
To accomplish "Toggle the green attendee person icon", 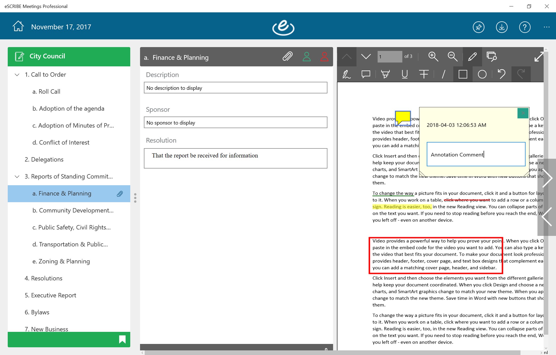I will 307,57.
